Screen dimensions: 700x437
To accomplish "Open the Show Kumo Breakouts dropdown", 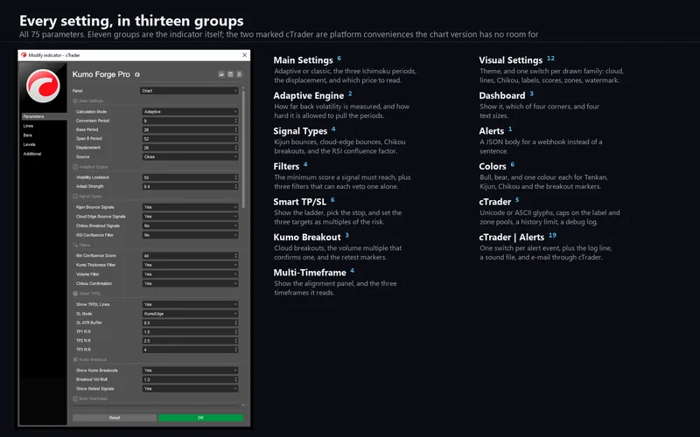I will 190,370.
